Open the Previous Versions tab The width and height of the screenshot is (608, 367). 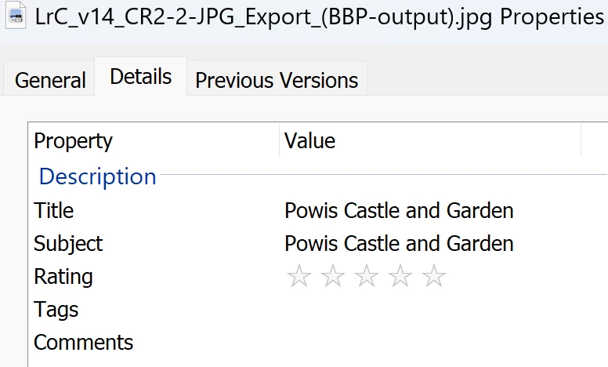click(x=277, y=80)
